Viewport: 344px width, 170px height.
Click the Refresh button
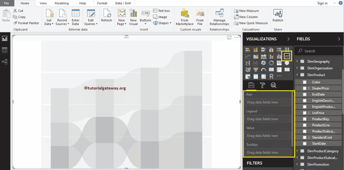pos(106,16)
